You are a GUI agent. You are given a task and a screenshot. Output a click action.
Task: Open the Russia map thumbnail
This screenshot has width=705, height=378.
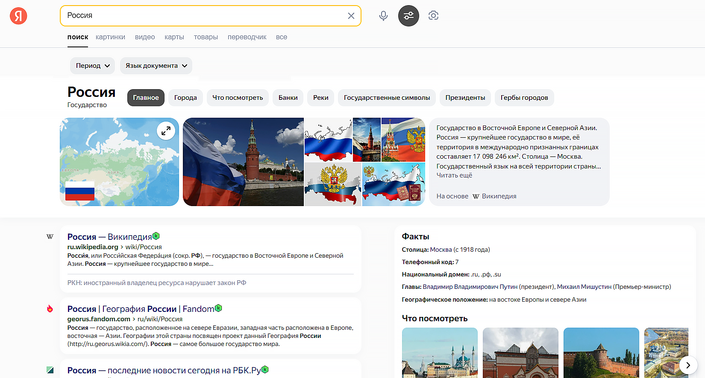[119, 162]
